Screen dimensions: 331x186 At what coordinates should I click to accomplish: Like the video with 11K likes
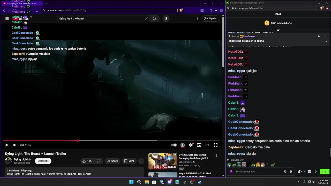pos(87,161)
